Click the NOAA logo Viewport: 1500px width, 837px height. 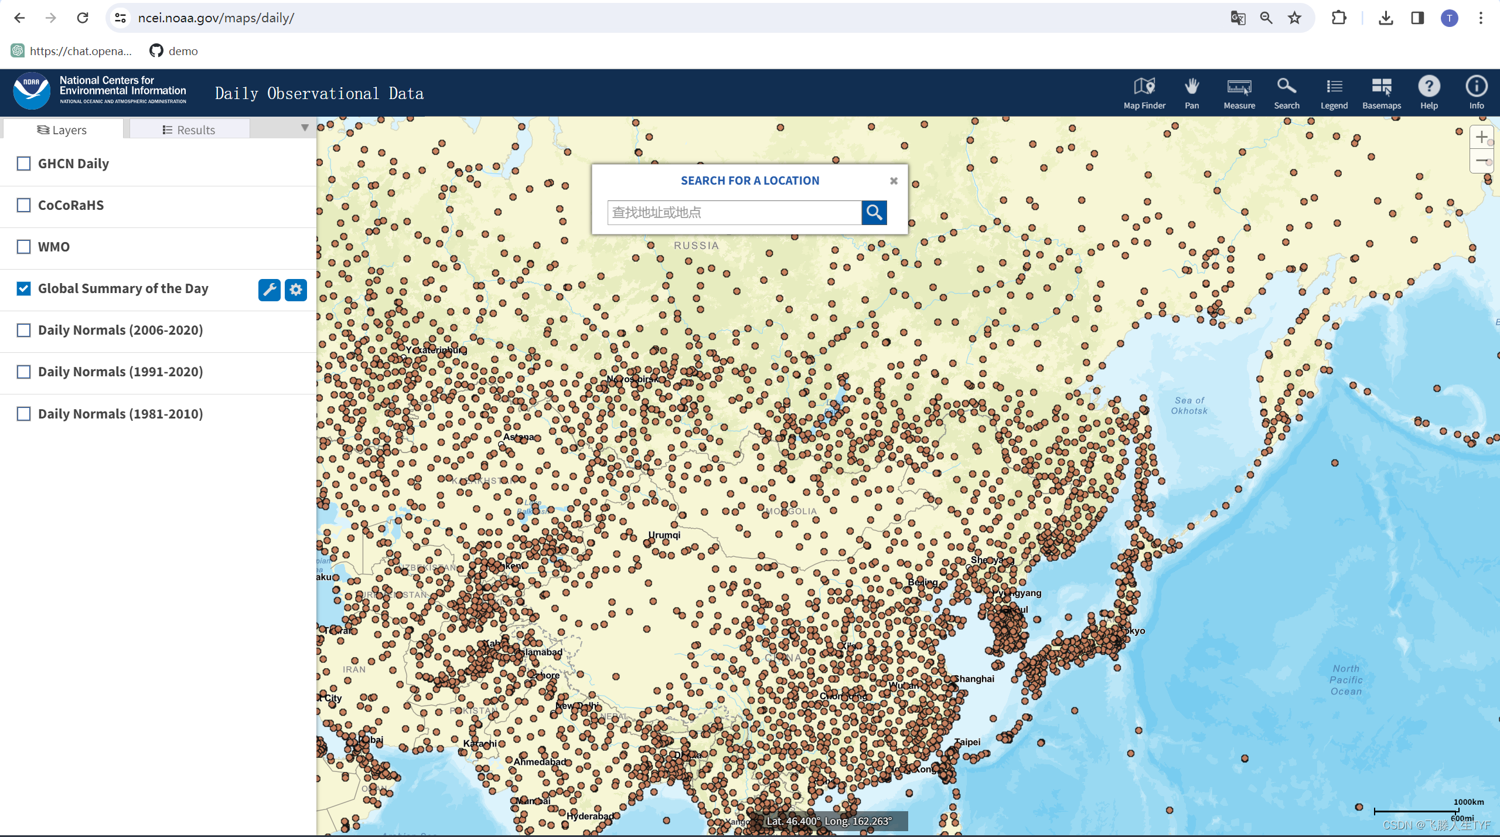(x=32, y=91)
